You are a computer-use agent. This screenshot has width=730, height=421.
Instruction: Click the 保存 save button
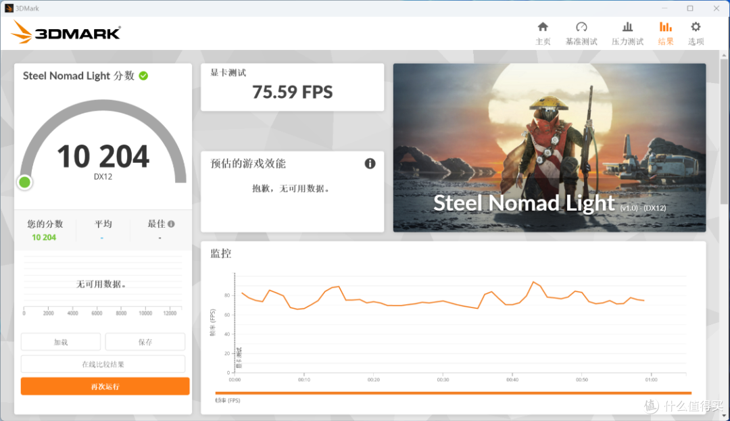tap(145, 342)
